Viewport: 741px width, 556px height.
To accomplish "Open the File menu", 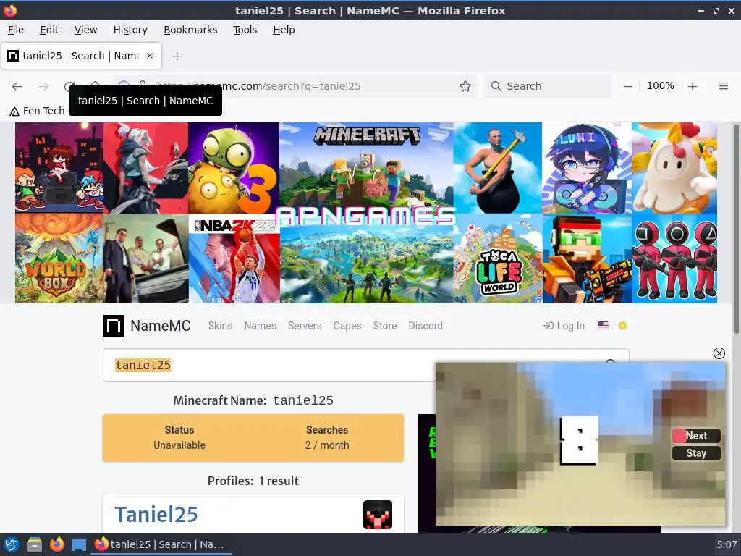I will (16, 30).
